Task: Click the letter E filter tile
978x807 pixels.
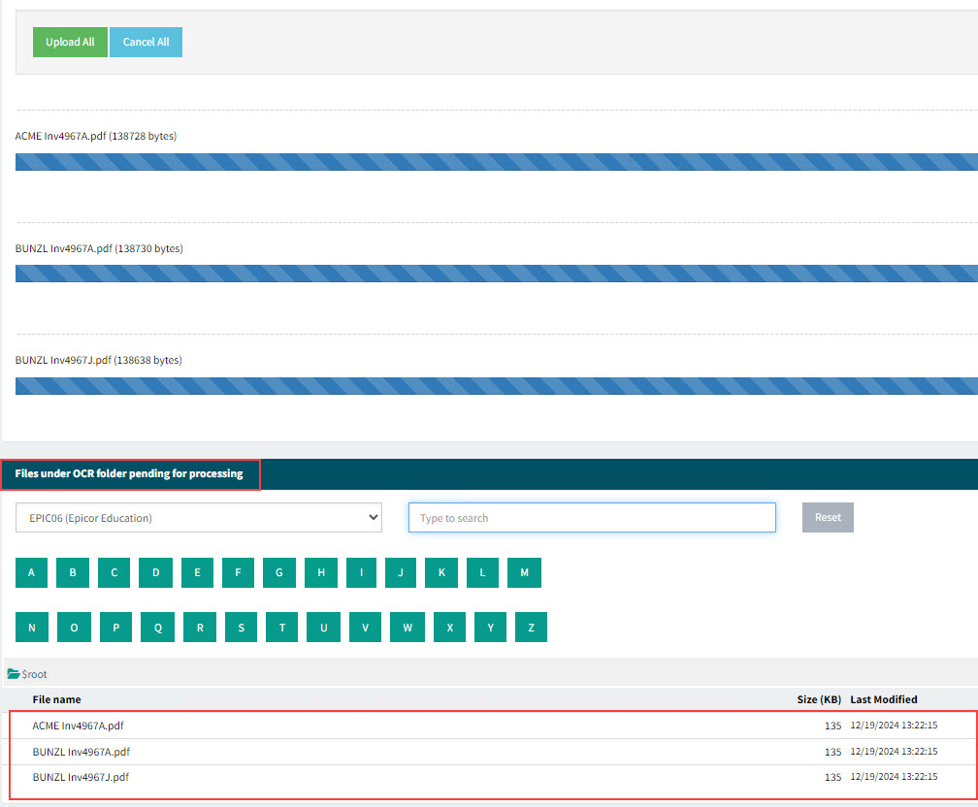Action: (x=197, y=573)
